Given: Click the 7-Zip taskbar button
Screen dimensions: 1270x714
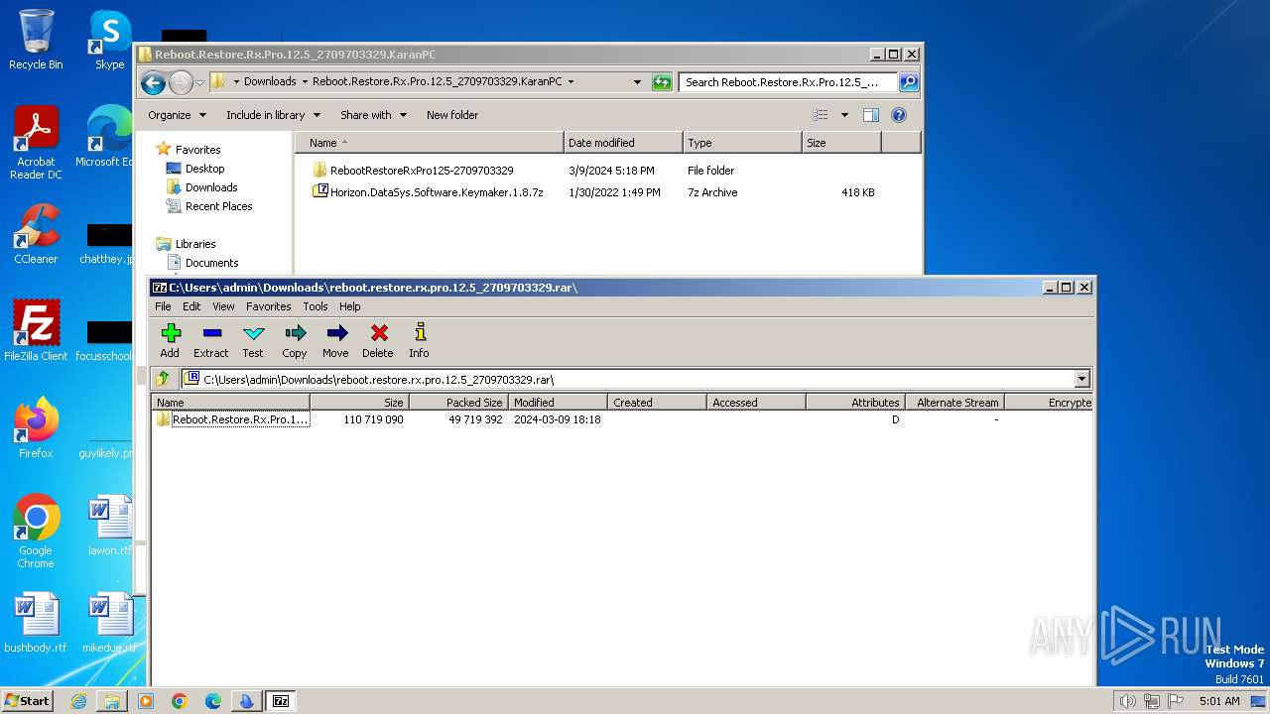Looking at the screenshot, I should tap(281, 701).
